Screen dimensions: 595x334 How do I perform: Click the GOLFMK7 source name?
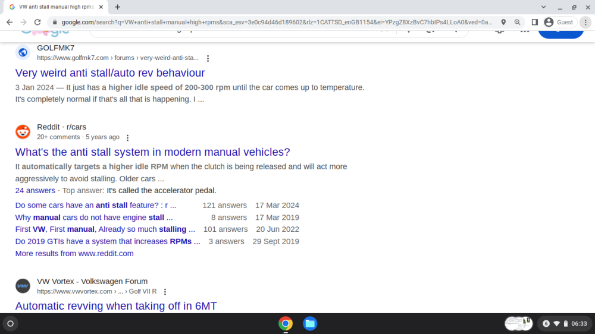click(56, 48)
